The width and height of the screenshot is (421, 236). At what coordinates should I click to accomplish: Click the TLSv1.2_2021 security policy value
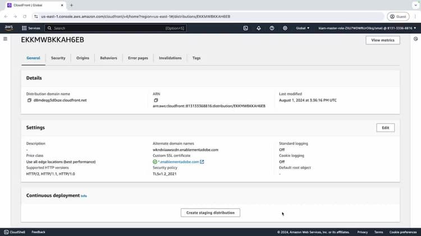point(164,174)
